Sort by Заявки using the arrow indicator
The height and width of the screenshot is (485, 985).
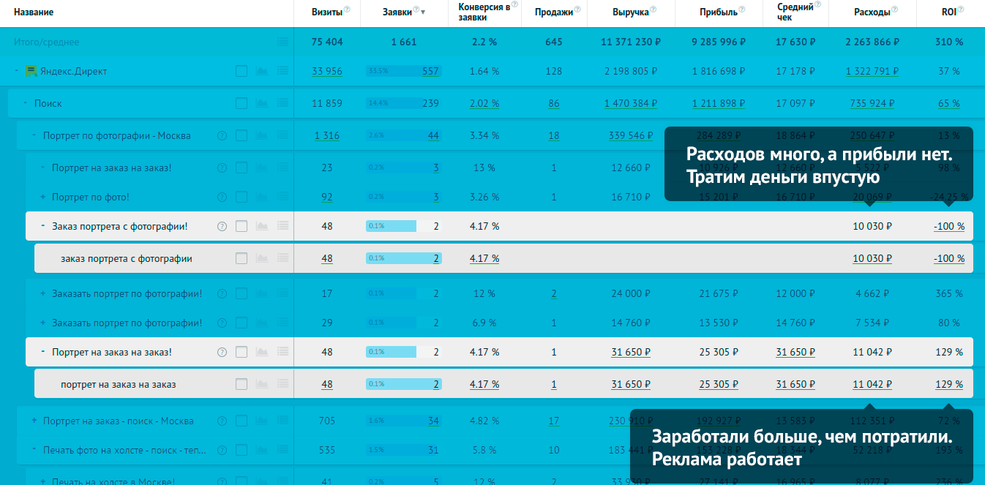coord(423,12)
